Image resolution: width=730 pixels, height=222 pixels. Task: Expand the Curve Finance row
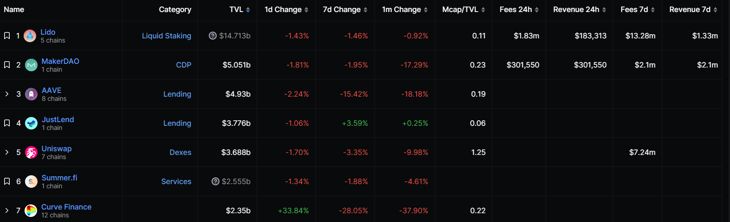[x=7, y=210]
